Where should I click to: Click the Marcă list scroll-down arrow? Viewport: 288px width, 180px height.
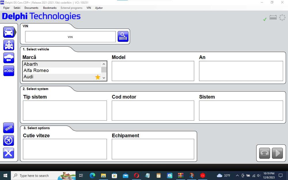104,78
